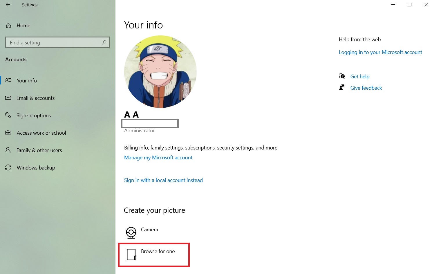Click the Get help link
Viewport: 432px width, 274px height.
coord(360,77)
